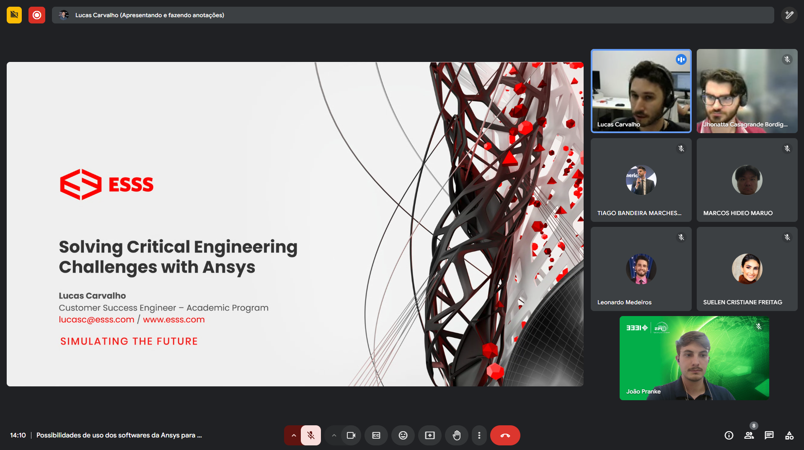Click the muted mic icon on Marcos's tile
Screen dimensions: 804x450
(x=787, y=149)
